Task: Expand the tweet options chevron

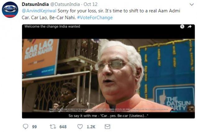Action: click(192, 5)
